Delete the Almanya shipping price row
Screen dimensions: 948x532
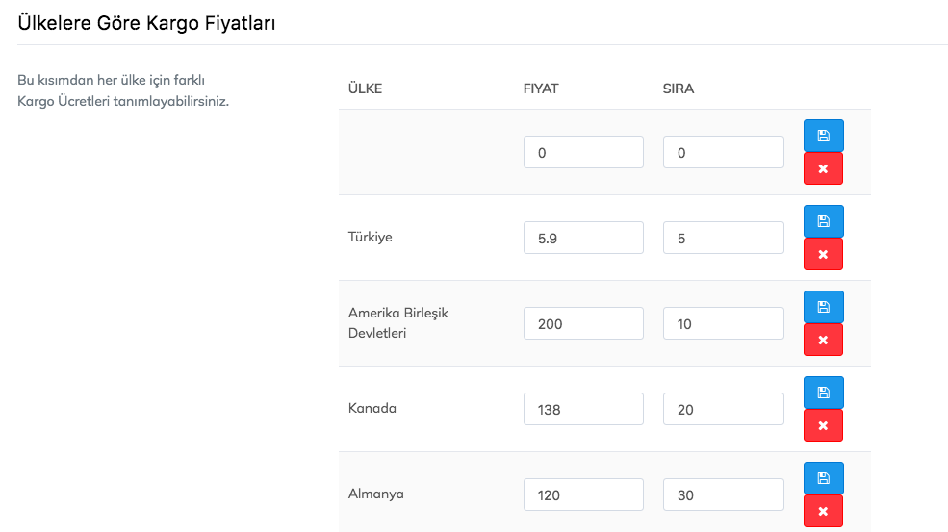tap(823, 511)
